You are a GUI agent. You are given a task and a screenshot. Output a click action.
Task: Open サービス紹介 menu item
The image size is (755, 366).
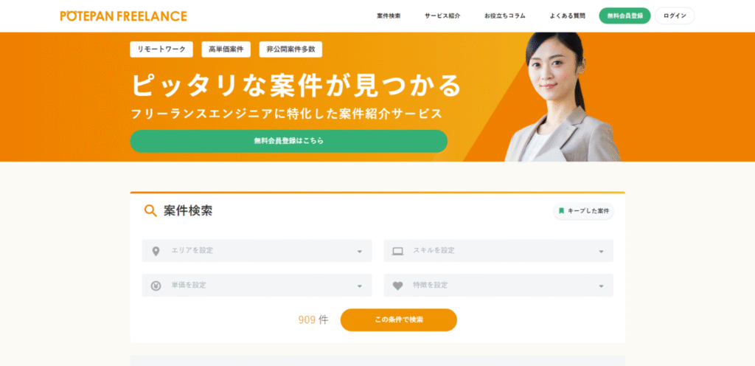pos(442,16)
